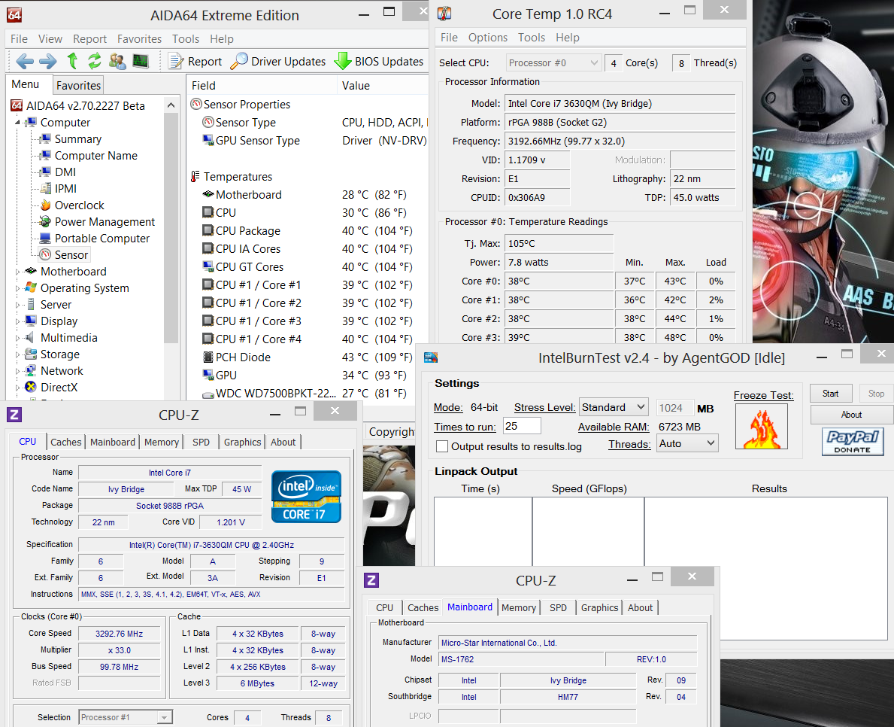Click the blue Back arrow in AIDA64
Viewport: 894px width, 727px height.
(x=25, y=61)
